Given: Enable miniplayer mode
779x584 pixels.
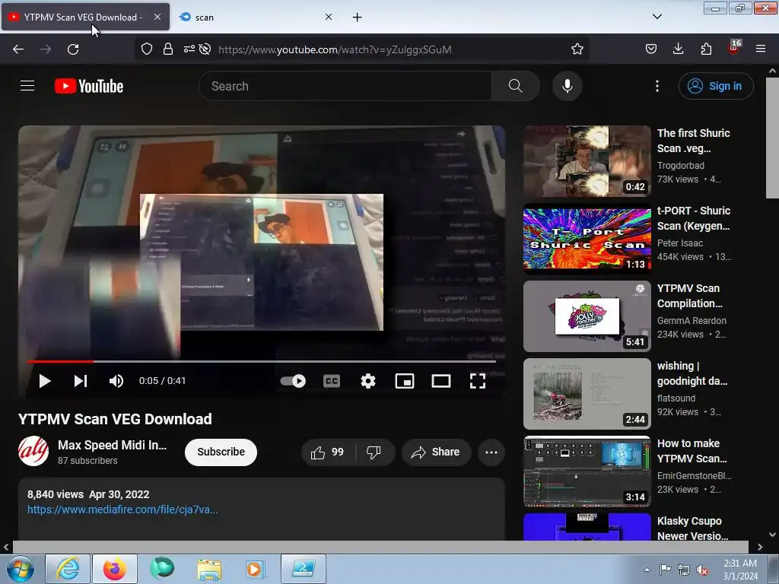Looking at the screenshot, I should click(405, 381).
